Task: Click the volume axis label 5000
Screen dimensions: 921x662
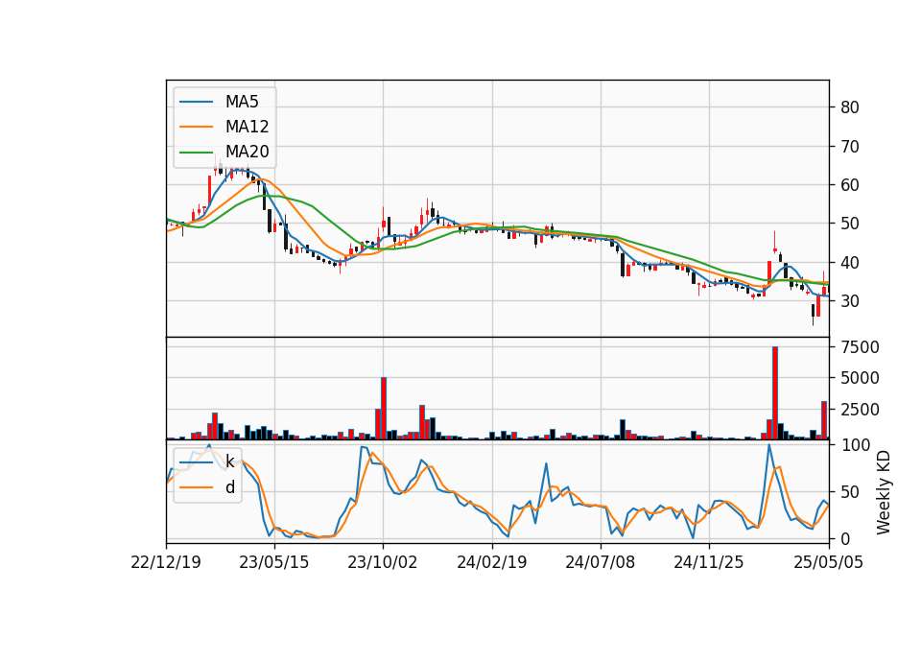Action: pyautogui.click(x=860, y=378)
